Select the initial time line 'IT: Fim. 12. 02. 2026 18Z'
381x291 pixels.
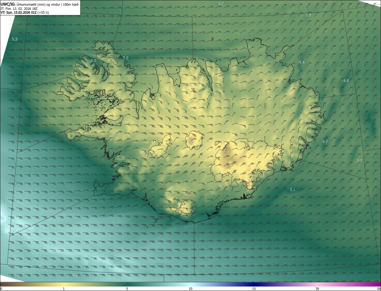pos(19,9)
